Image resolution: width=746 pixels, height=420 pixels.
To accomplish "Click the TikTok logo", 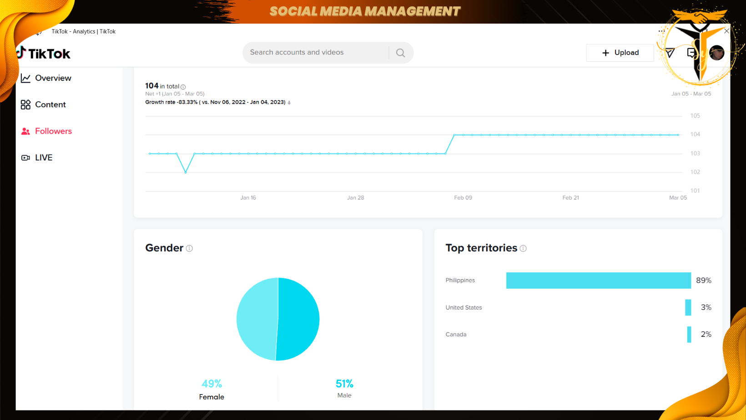I will (x=44, y=53).
